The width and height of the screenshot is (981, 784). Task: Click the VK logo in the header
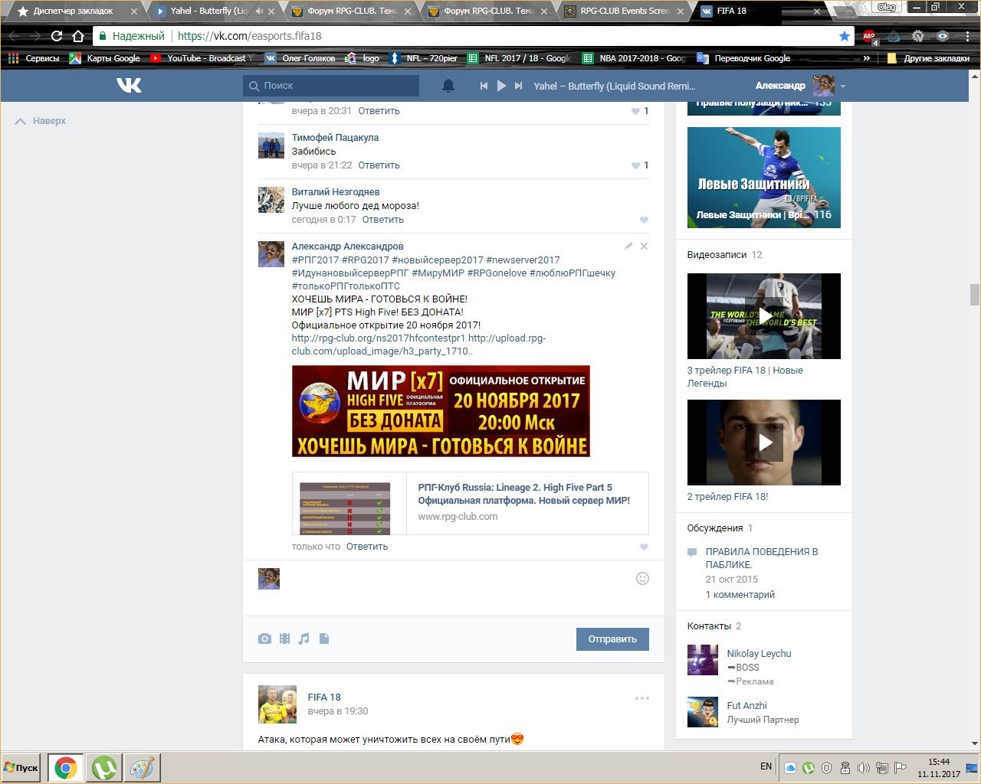pyautogui.click(x=129, y=85)
